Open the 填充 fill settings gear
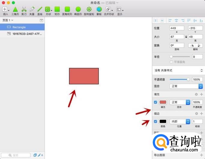This screenshot has height=159, width=205. click(196, 94)
